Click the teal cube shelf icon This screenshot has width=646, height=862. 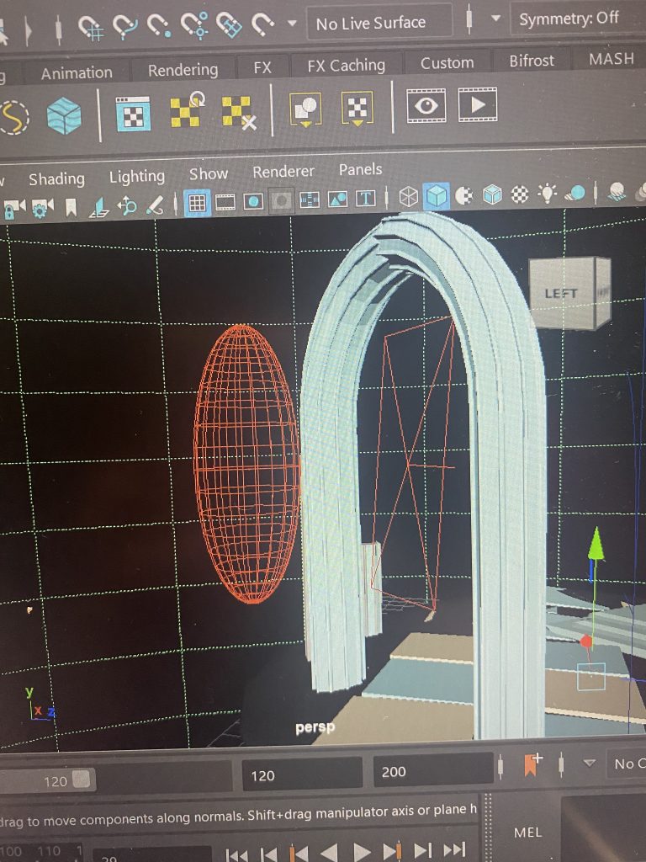64,115
